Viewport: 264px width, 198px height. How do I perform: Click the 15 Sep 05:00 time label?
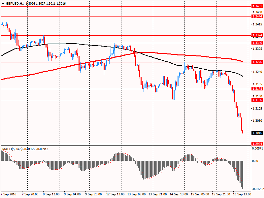[200, 194]
